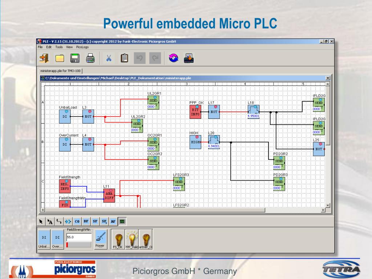Select the UL2GR1 SEND block

pyautogui.click(x=153, y=102)
